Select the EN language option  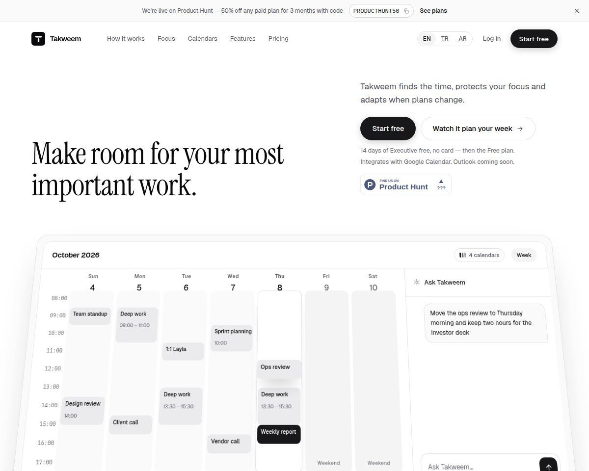tap(427, 39)
